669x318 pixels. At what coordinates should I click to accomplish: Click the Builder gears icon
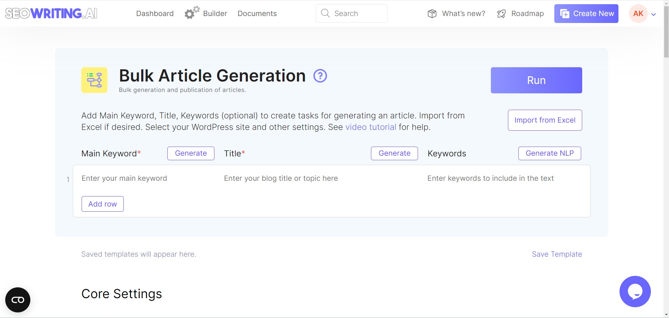(x=192, y=13)
